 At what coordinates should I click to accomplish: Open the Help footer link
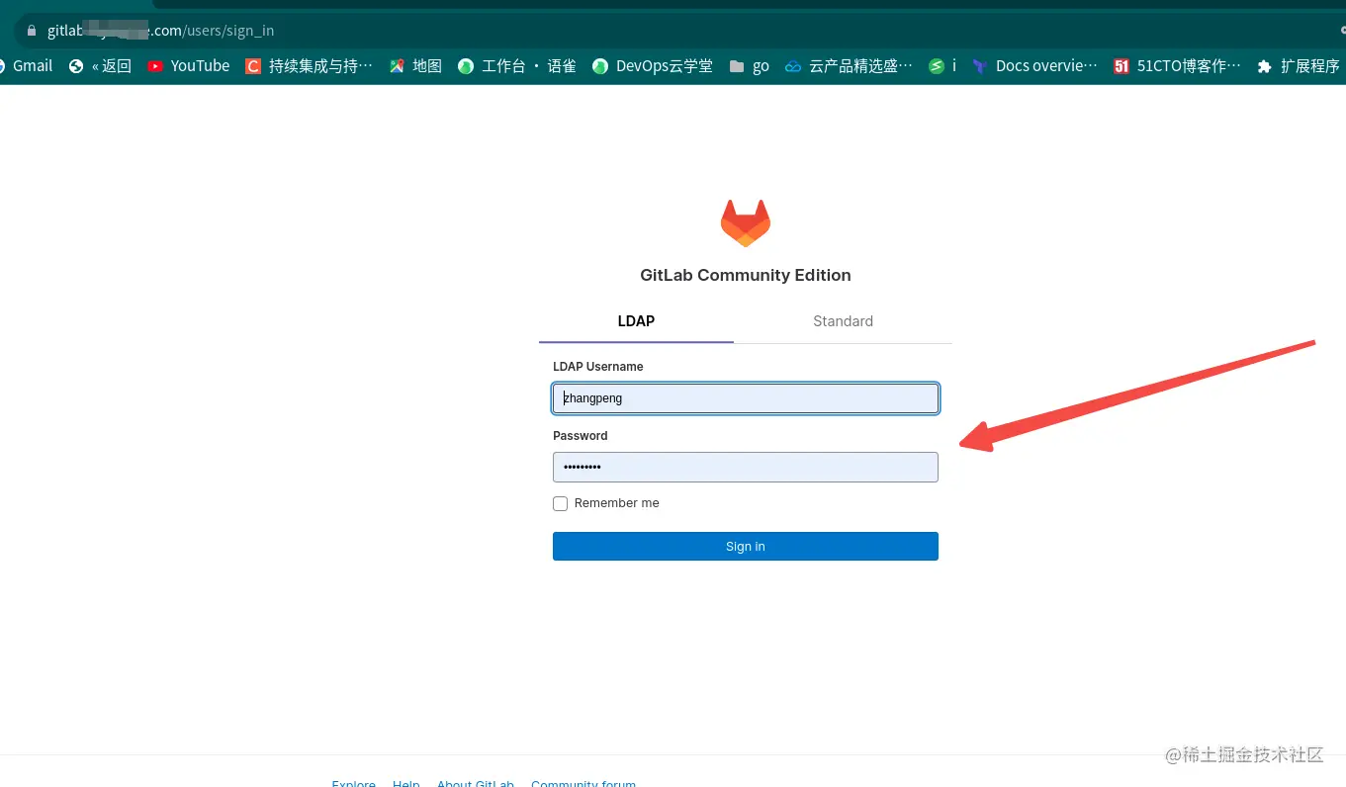pyautogui.click(x=406, y=783)
